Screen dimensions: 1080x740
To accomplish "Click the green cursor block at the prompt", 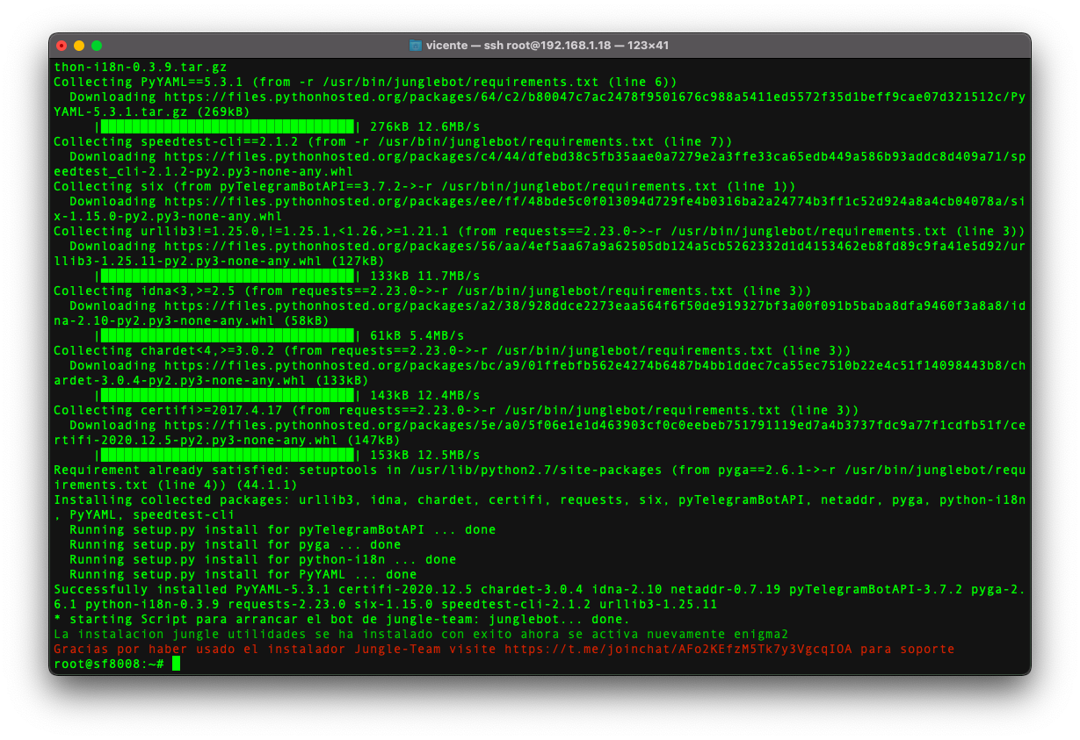I will tap(177, 664).
